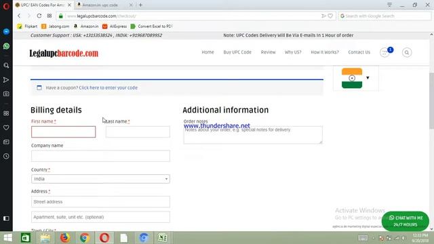Open Home menu item

point(208,52)
